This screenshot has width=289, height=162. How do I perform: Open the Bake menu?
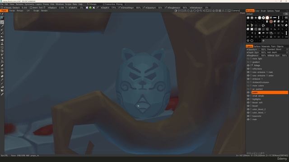pyautogui.click(x=75, y=4)
